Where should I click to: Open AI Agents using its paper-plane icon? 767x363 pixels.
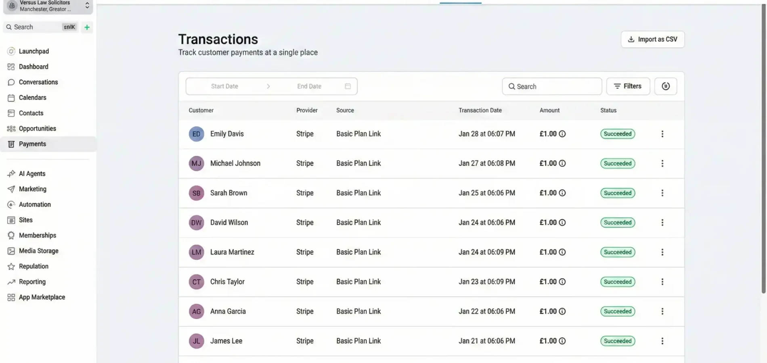coord(11,173)
